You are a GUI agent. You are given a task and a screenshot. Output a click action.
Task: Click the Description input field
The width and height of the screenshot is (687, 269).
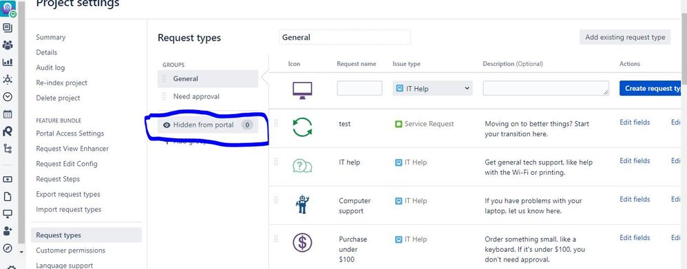tap(546, 88)
